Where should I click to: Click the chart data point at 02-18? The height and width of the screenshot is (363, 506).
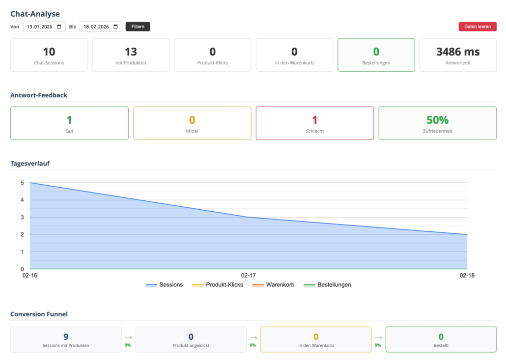click(467, 234)
